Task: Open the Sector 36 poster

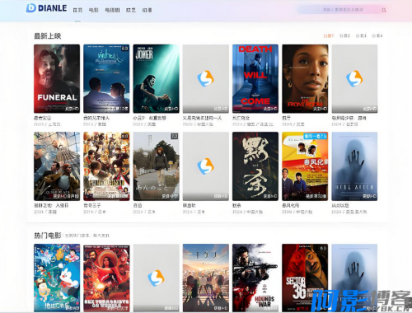Action: (x=305, y=278)
